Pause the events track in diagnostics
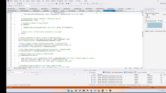Screen dimensions: 166x93 [x=146, y=19]
